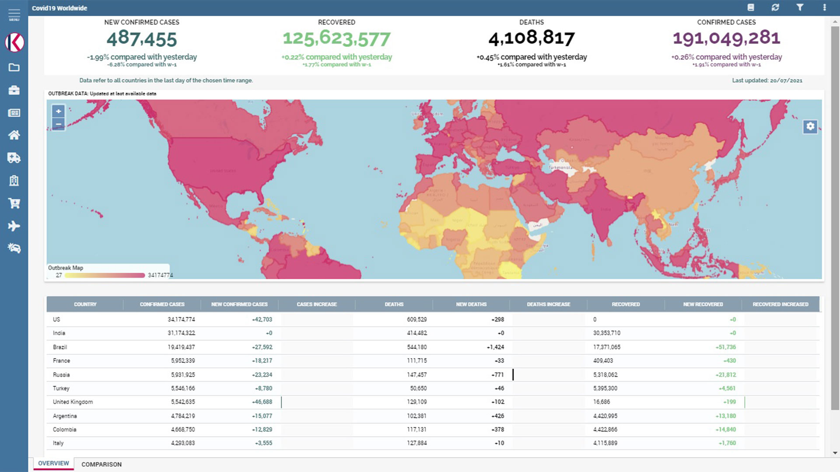
Task: Open the three-dot more options menu
Action: [824, 7]
